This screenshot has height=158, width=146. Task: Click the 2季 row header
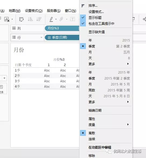17,75
